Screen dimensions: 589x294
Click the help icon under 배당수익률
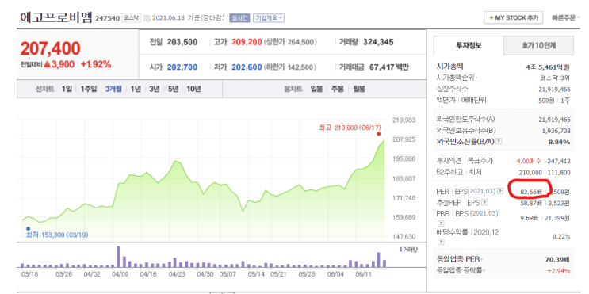click(x=440, y=242)
